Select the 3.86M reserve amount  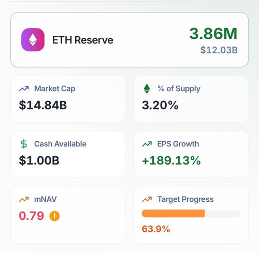(x=213, y=34)
